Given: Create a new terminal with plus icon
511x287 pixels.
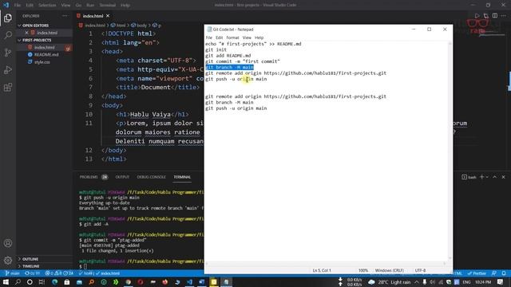Looking at the screenshot, I should click(481, 177).
